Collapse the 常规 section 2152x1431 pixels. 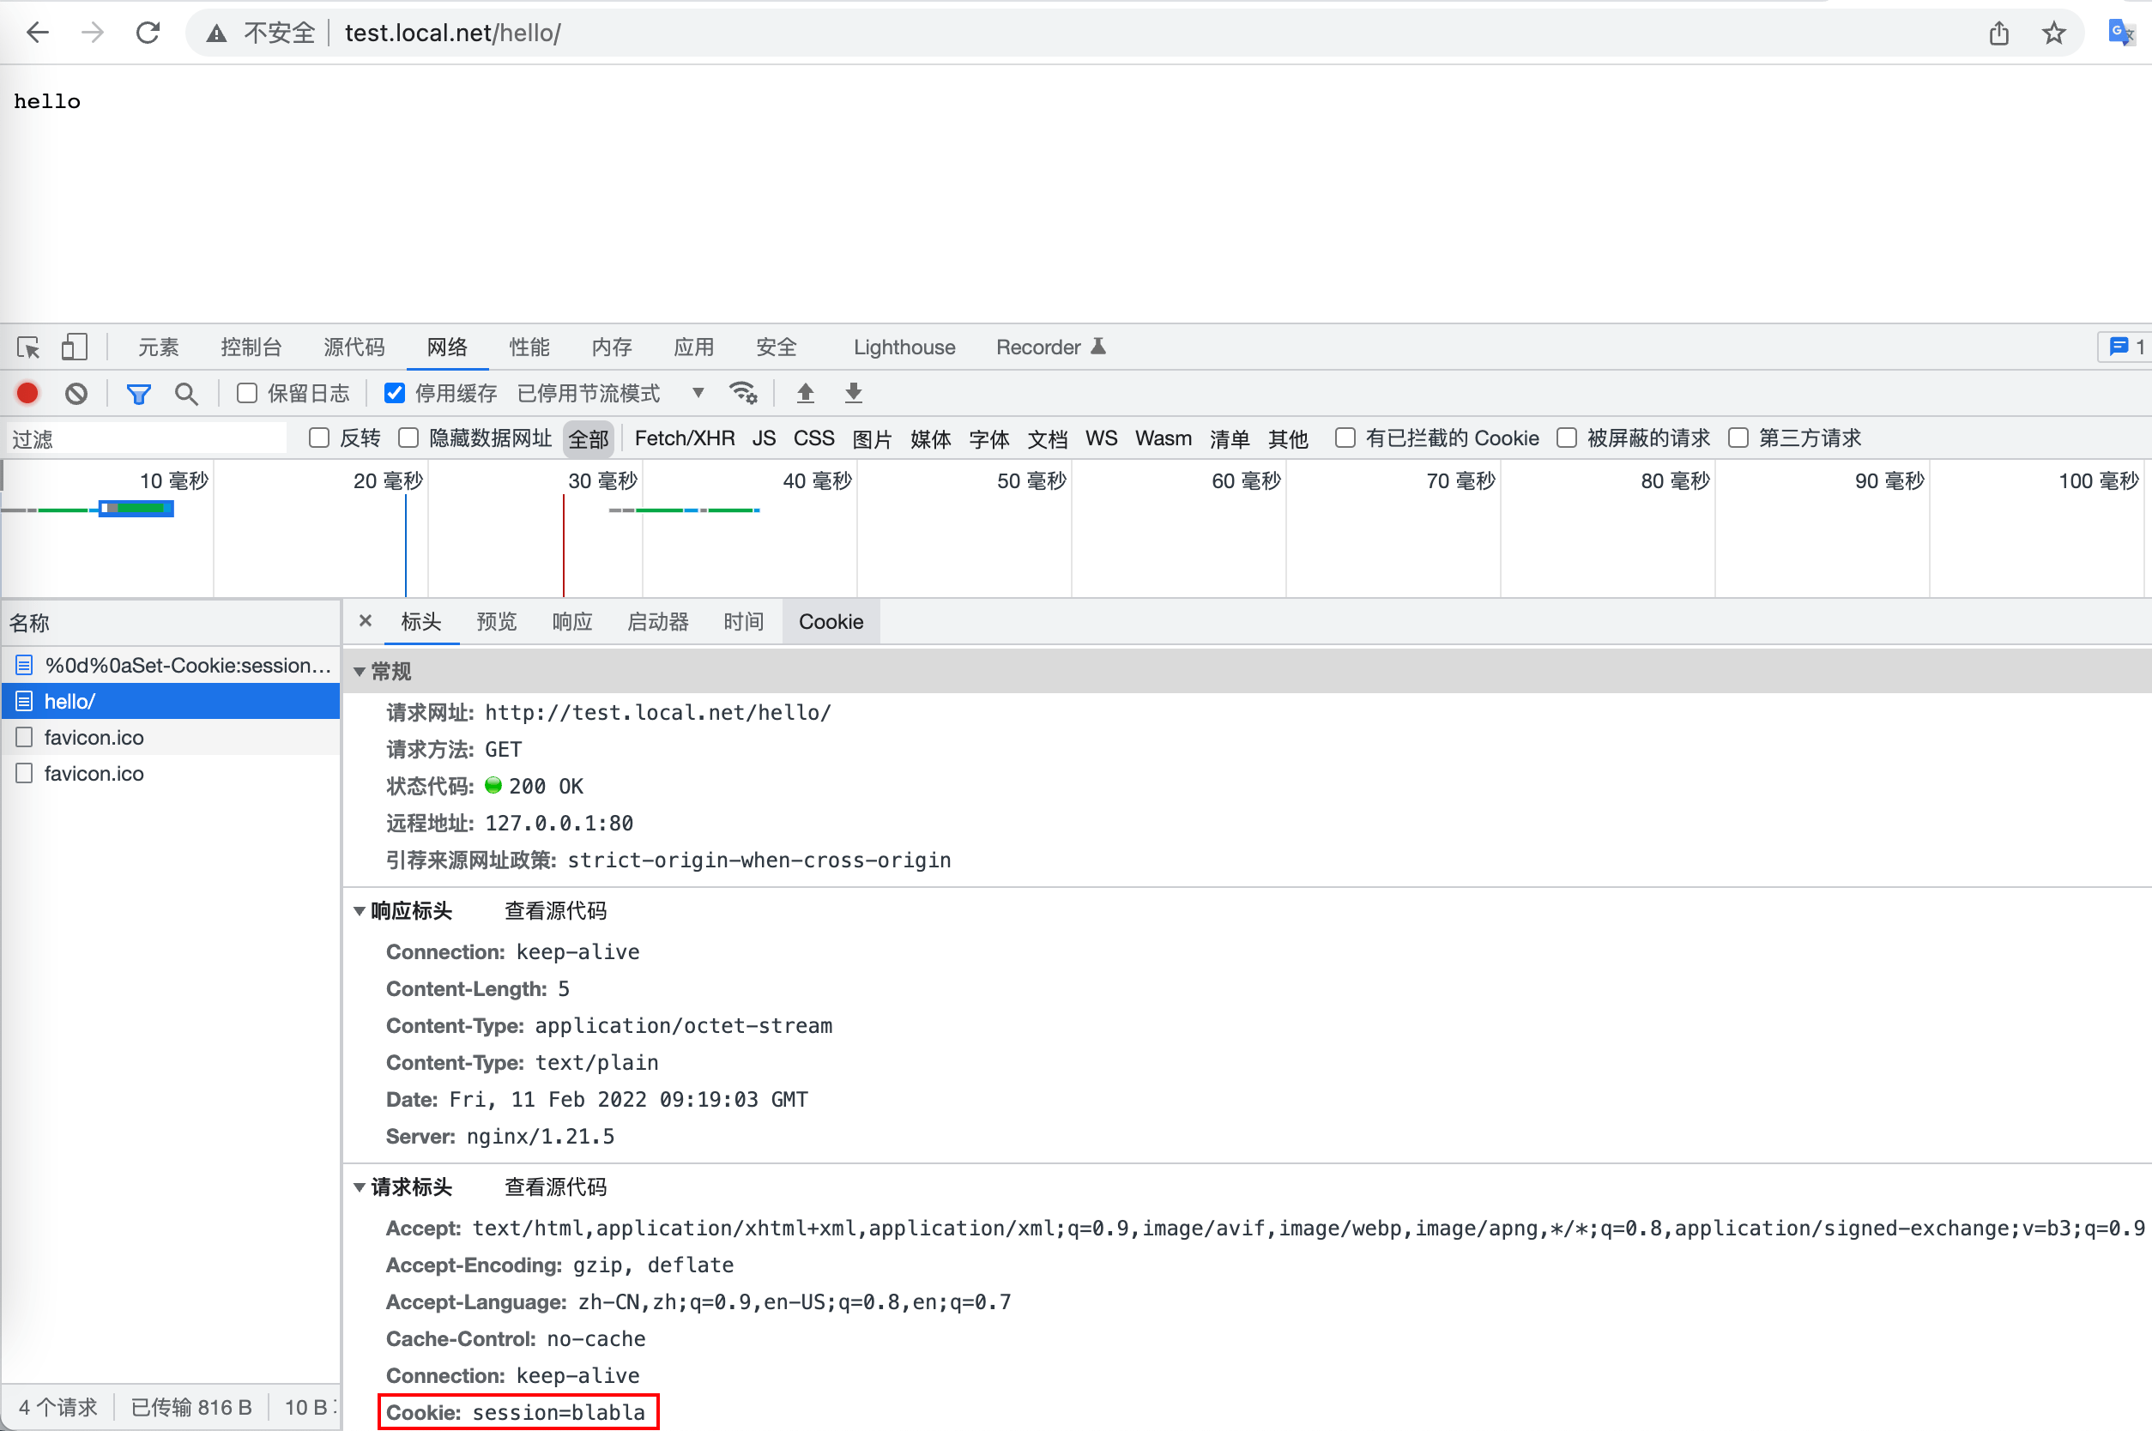pos(360,672)
